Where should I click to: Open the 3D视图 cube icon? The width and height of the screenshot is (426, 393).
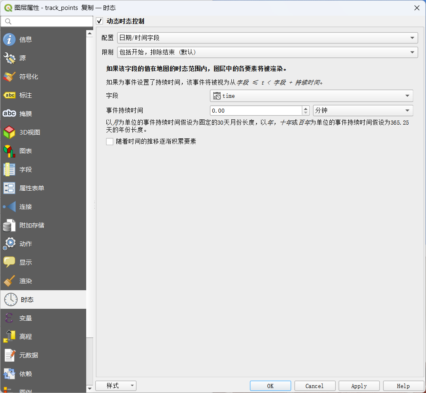(x=9, y=132)
